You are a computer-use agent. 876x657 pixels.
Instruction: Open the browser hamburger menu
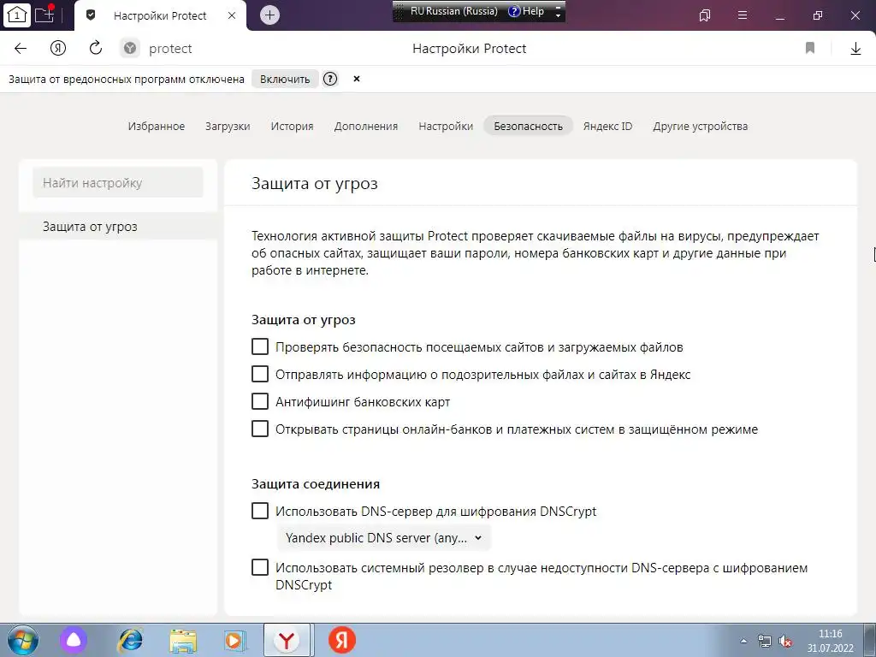coord(743,15)
